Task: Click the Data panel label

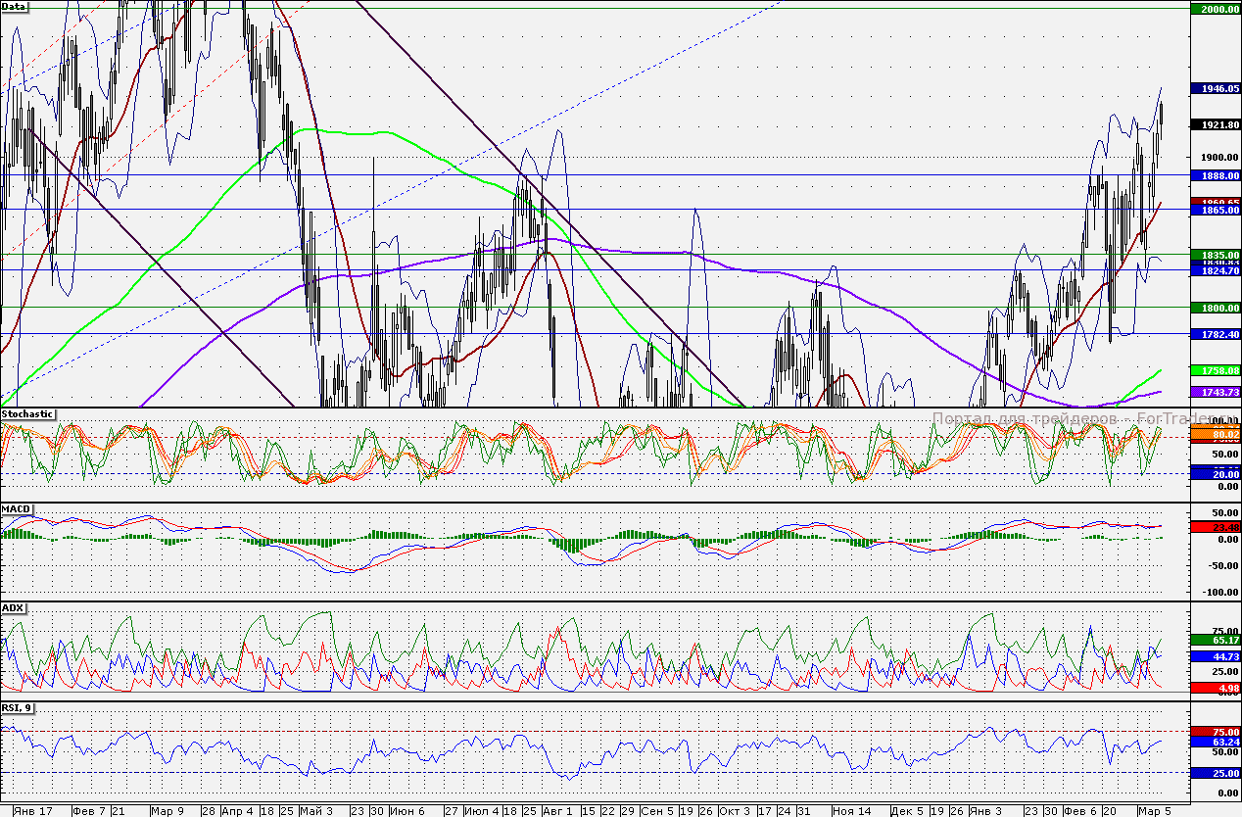Action: [x=14, y=6]
